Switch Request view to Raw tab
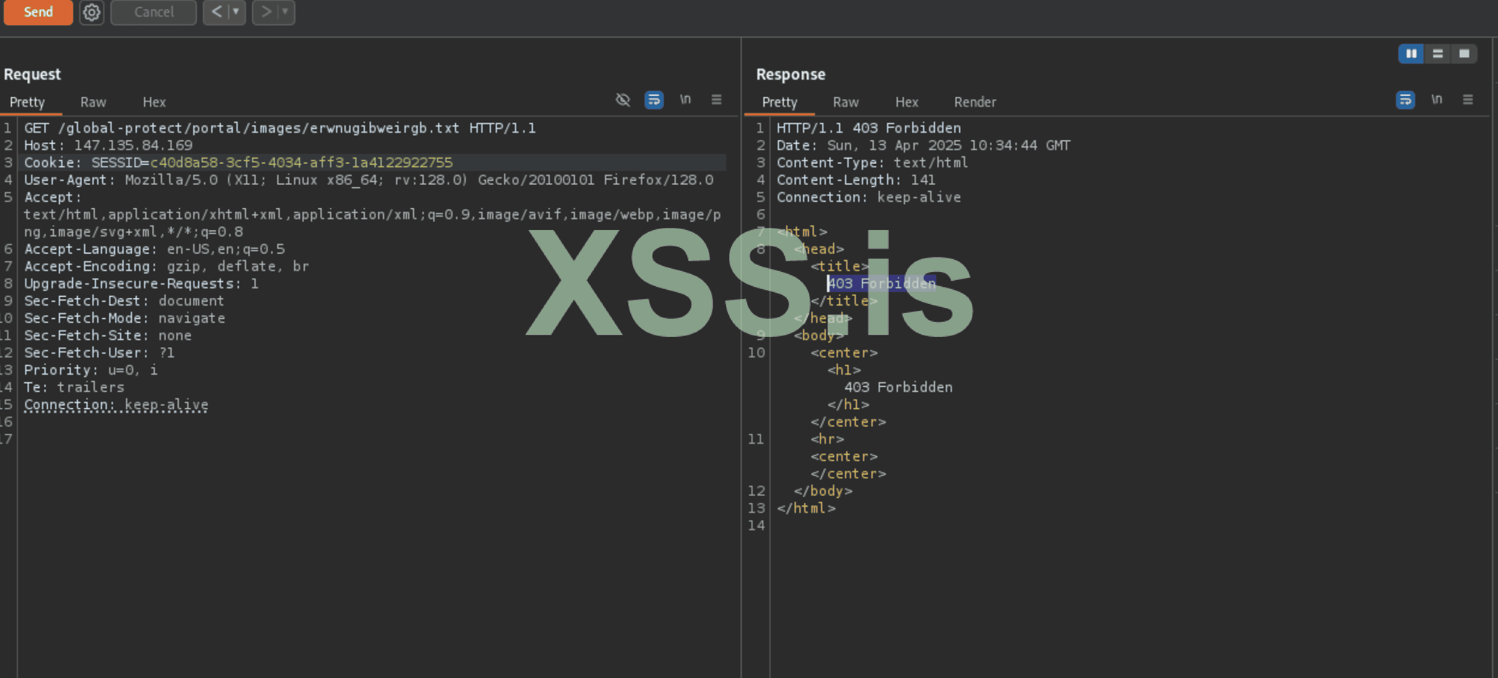Image resolution: width=1498 pixels, height=678 pixels. pos(93,102)
